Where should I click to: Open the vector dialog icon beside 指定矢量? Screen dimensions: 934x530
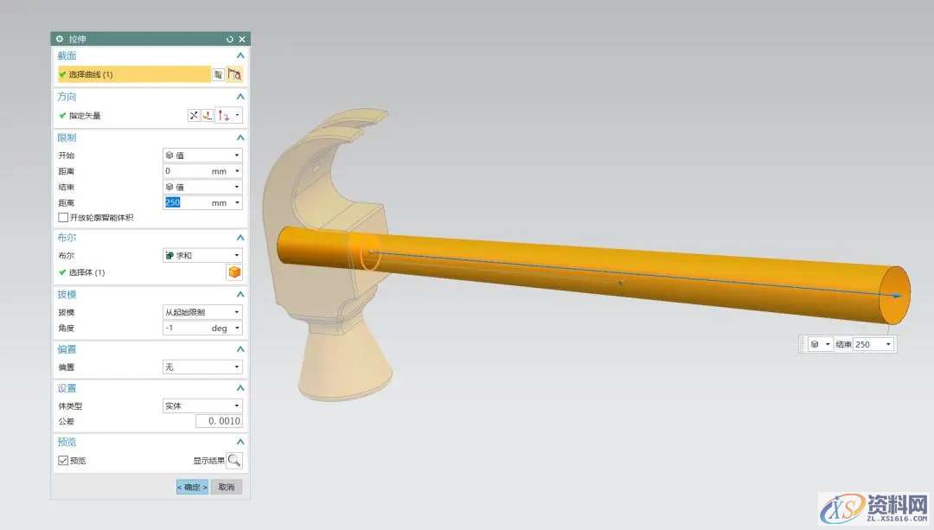(208, 116)
